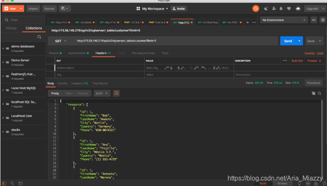Image resolution: width=327 pixels, height=186 pixels.
Task: Expand the stocks collection
Action: (3, 132)
